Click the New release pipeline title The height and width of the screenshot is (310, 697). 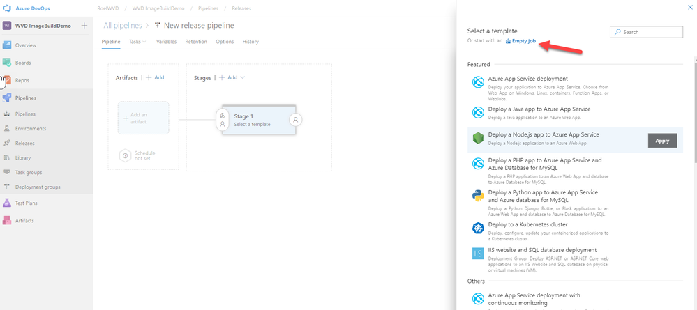[x=199, y=26]
